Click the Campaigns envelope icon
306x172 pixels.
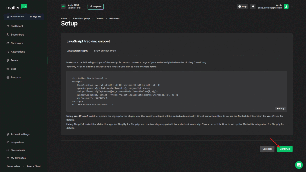click(x=8, y=43)
